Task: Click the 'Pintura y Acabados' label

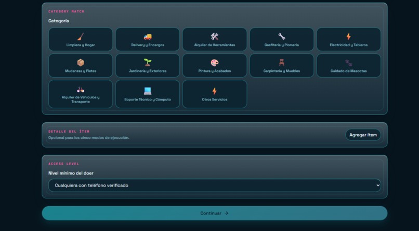Action: (215, 71)
